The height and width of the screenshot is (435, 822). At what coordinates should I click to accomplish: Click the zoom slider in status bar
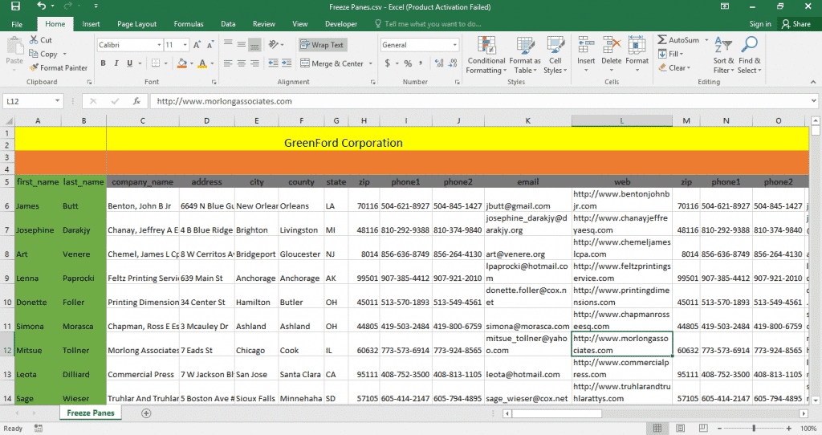click(752, 428)
